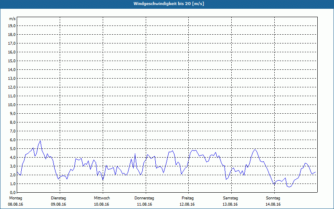Image resolution: width=334 pixels, height=209 pixels.
Task: Select the 10,0 y-axis label
Action: (12, 105)
